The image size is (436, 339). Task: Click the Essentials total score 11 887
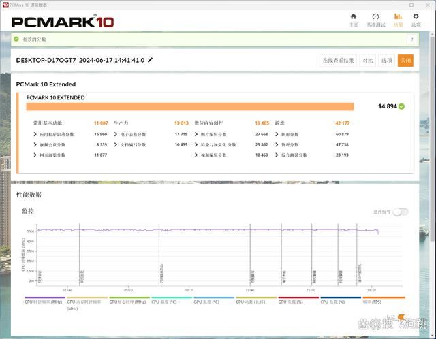pos(101,123)
